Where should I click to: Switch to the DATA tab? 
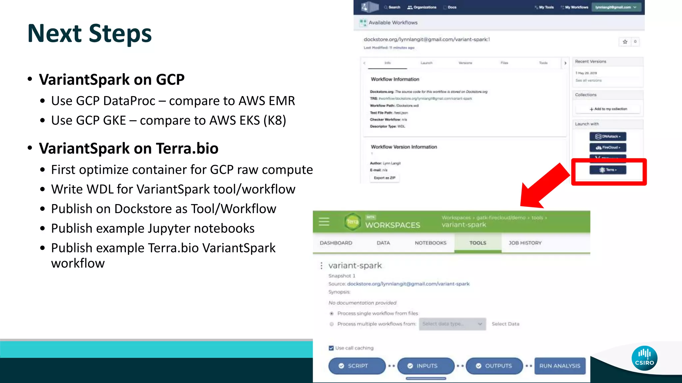383,243
